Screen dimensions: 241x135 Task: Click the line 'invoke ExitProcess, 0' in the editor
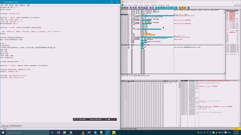click(x=11, y=61)
